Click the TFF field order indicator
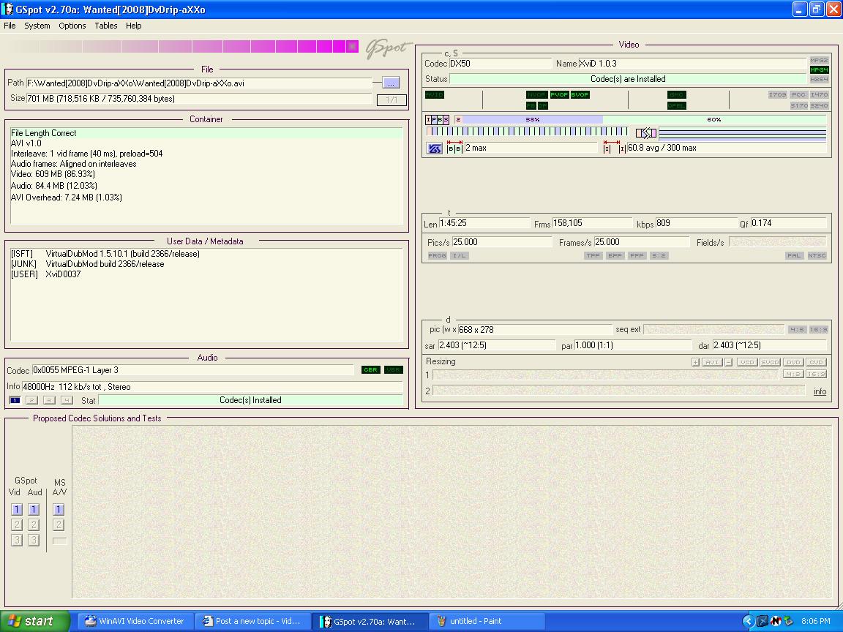The height and width of the screenshot is (632, 843). coord(593,256)
